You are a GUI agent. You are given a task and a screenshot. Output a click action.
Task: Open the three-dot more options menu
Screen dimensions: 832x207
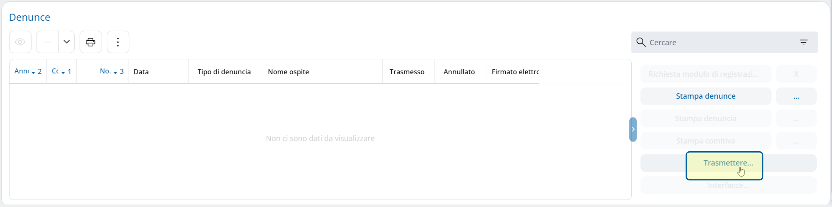coord(118,42)
